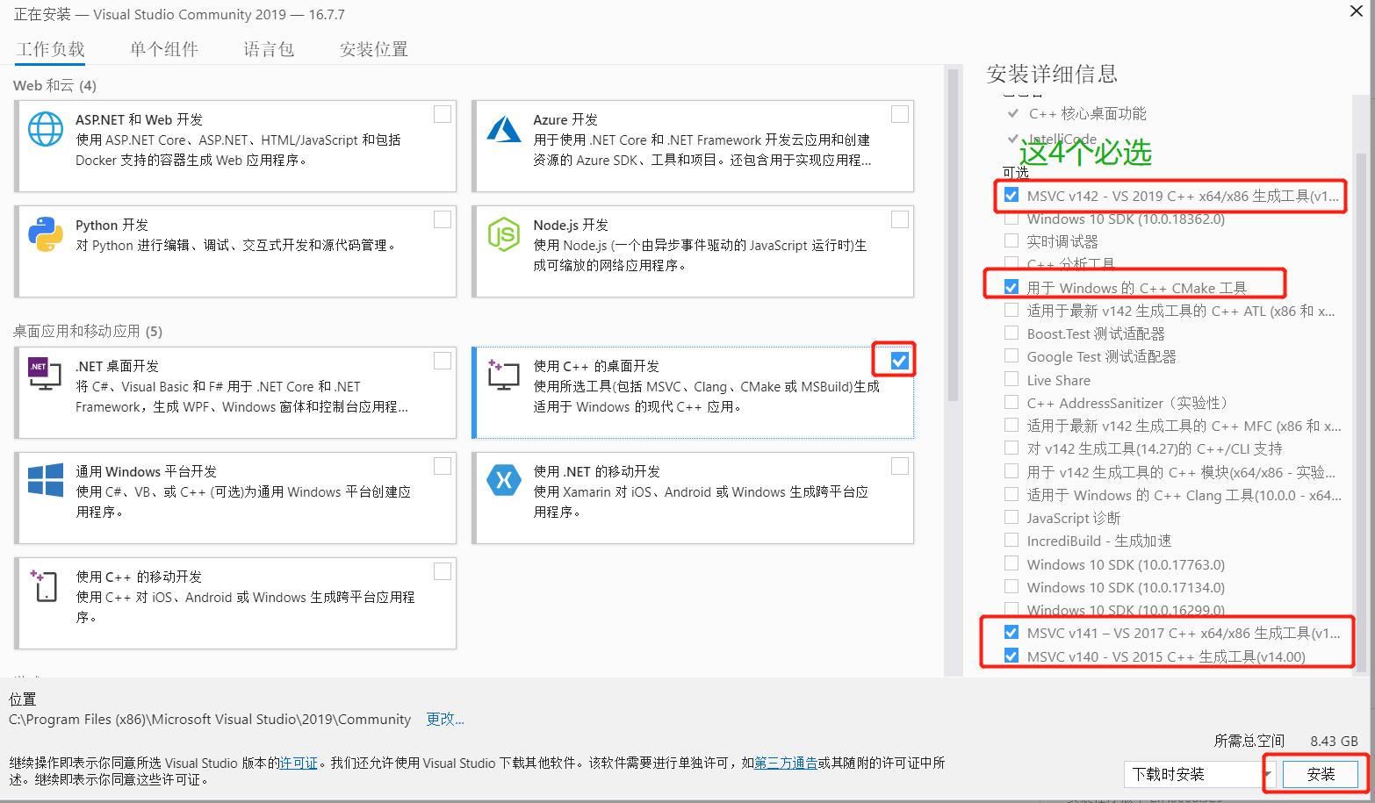Click the Azure development logo icon
This screenshot has height=803, width=1375.
504,129
